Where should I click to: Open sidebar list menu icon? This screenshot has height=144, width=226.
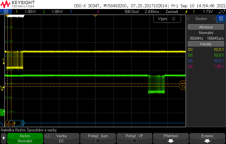[x=221, y=19]
